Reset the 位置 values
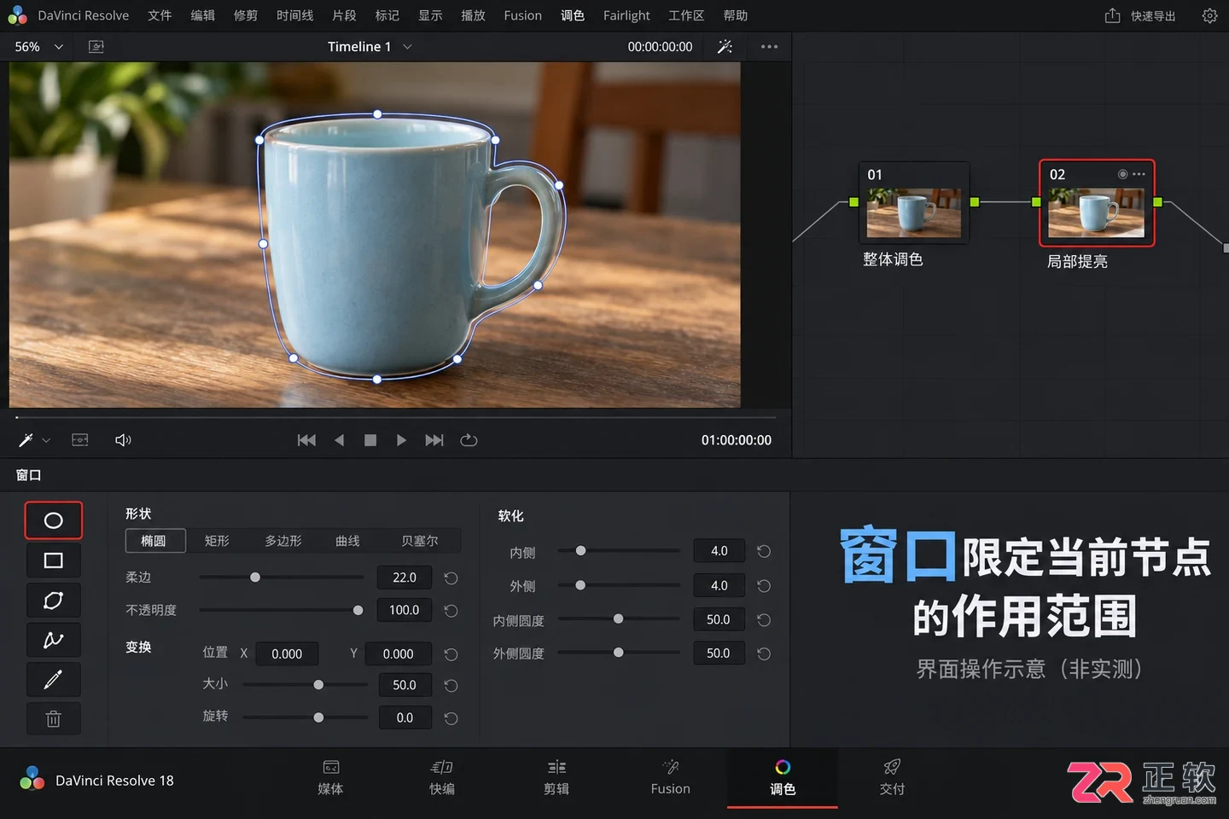1229x819 pixels. tap(451, 654)
